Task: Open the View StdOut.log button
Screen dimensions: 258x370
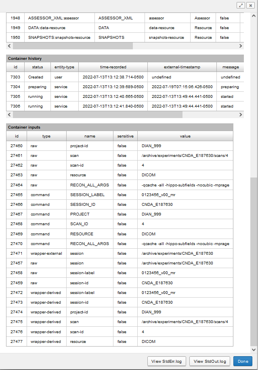Action: point(210,361)
